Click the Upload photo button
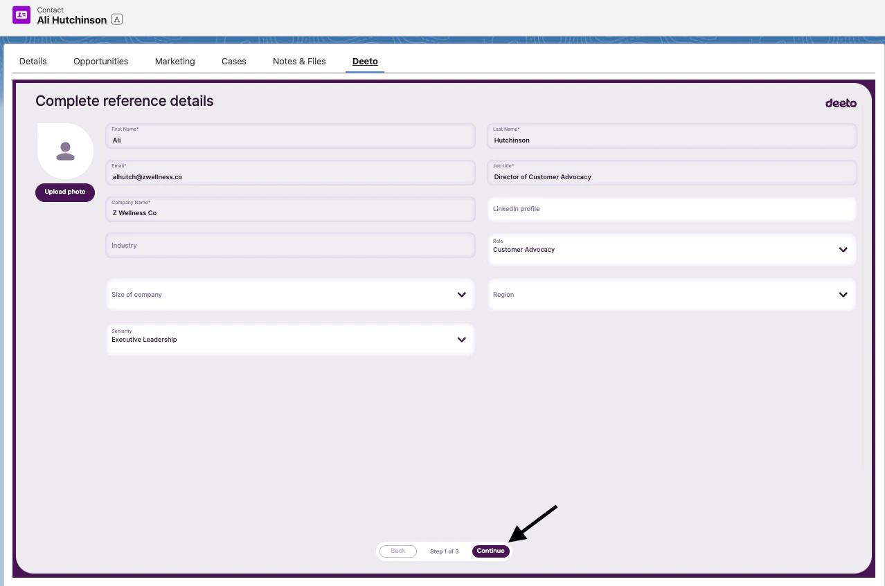Screen dimensions: 885x586 pos(65,192)
